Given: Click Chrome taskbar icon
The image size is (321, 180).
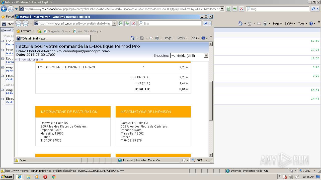Looking at the screenshot, I should point(54,177).
